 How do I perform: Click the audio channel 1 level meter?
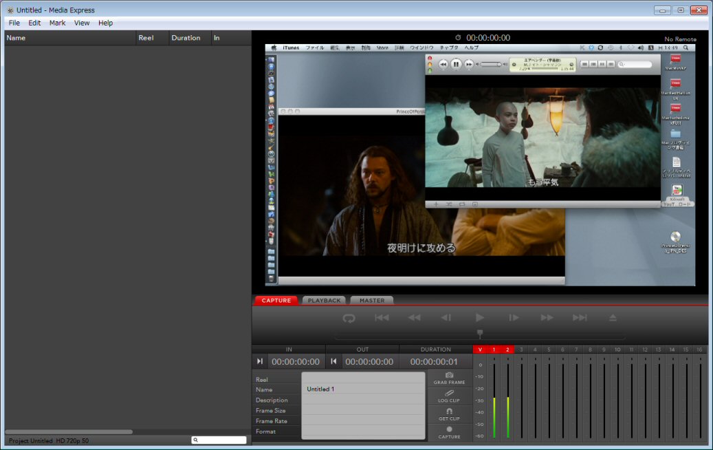click(494, 400)
